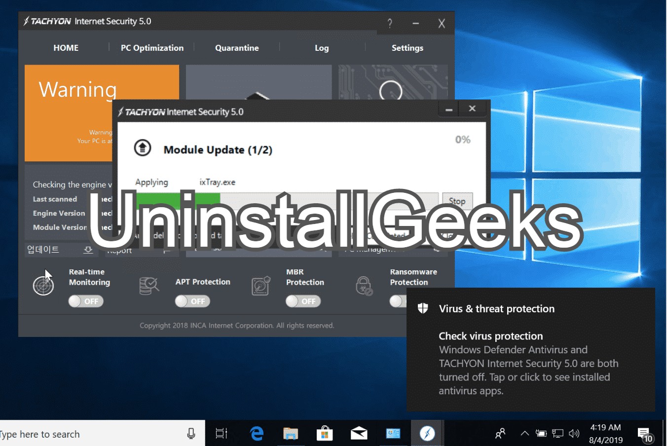Click the Module Version label
Screen dimensions: 667x446
point(60,227)
